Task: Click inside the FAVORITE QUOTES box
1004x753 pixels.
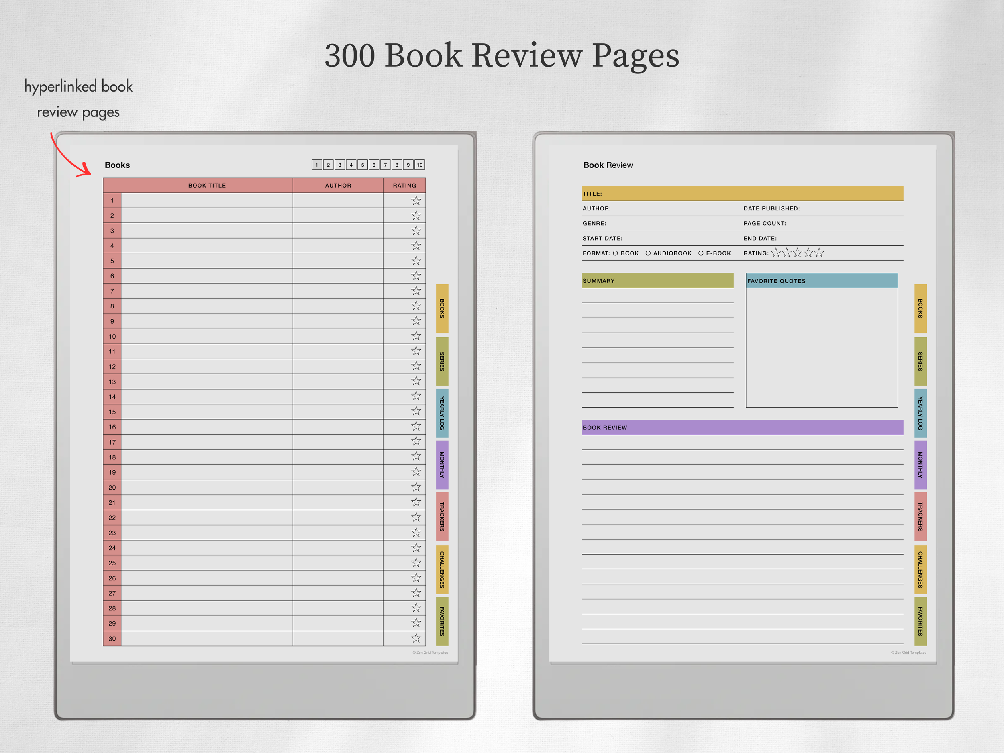Action: pyautogui.click(x=822, y=347)
